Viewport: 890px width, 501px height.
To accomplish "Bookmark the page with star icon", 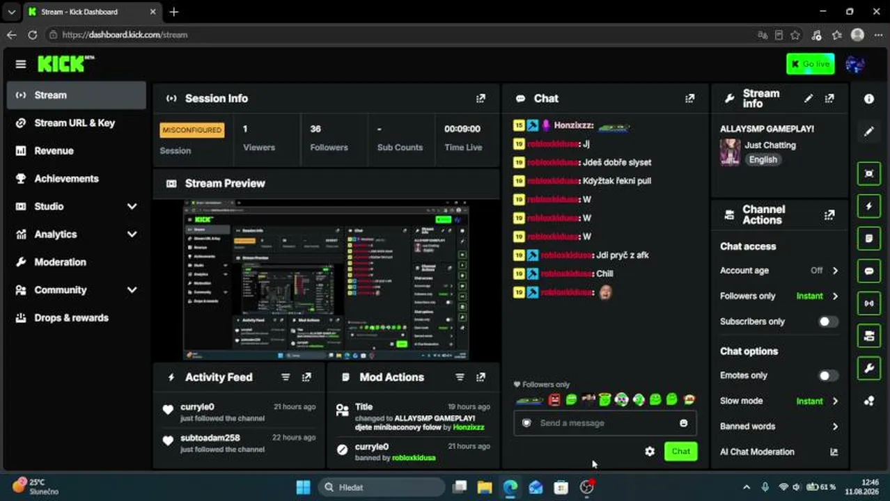I will pyautogui.click(x=795, y=35).
